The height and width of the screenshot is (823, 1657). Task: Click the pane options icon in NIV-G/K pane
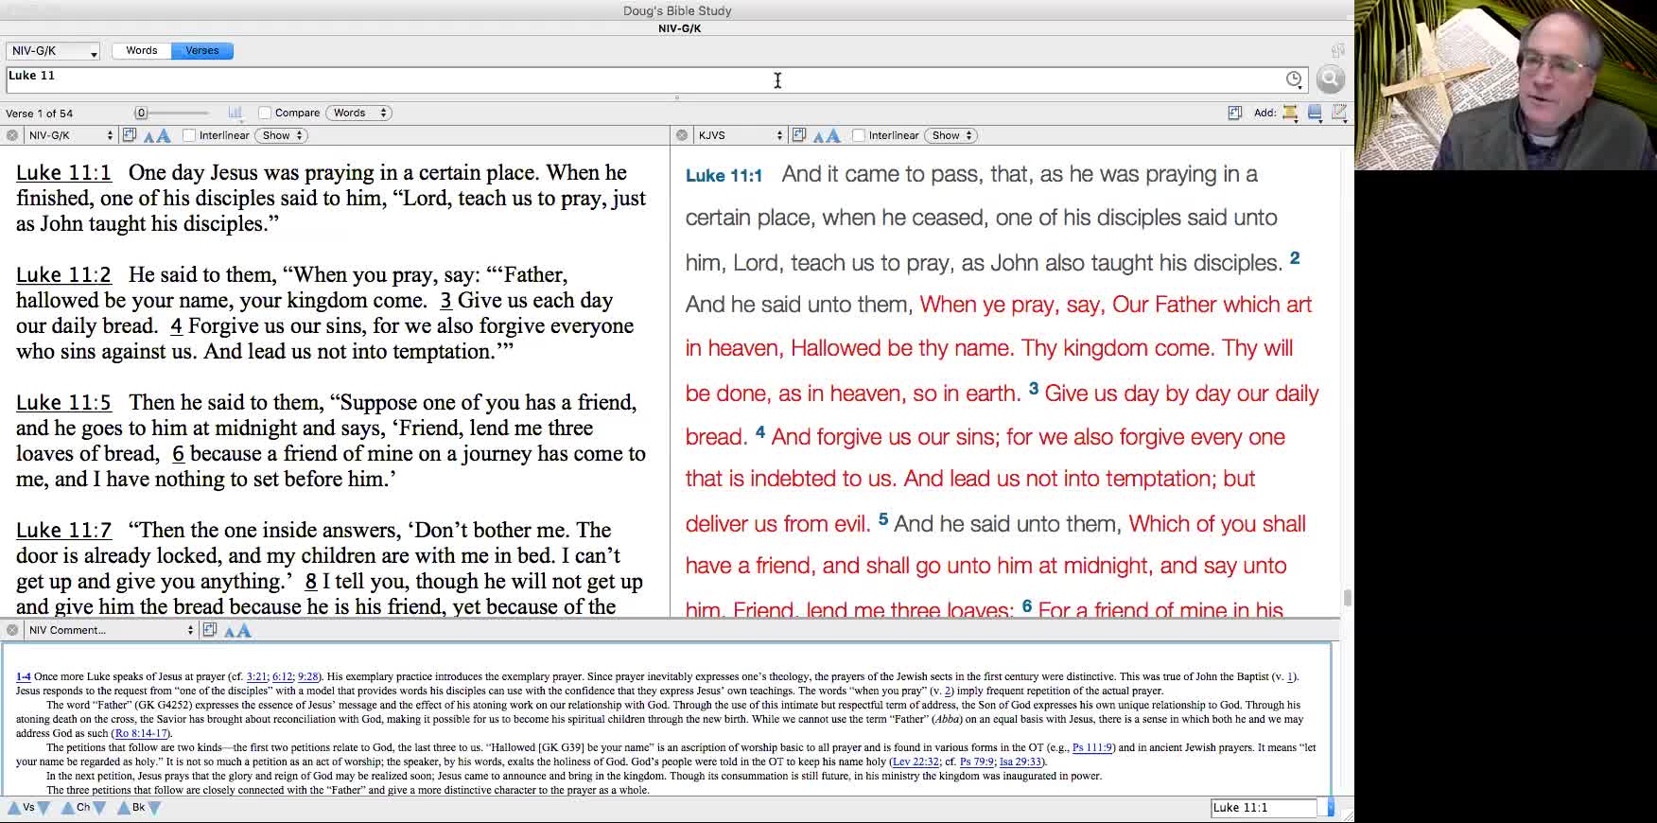[130, 135]
